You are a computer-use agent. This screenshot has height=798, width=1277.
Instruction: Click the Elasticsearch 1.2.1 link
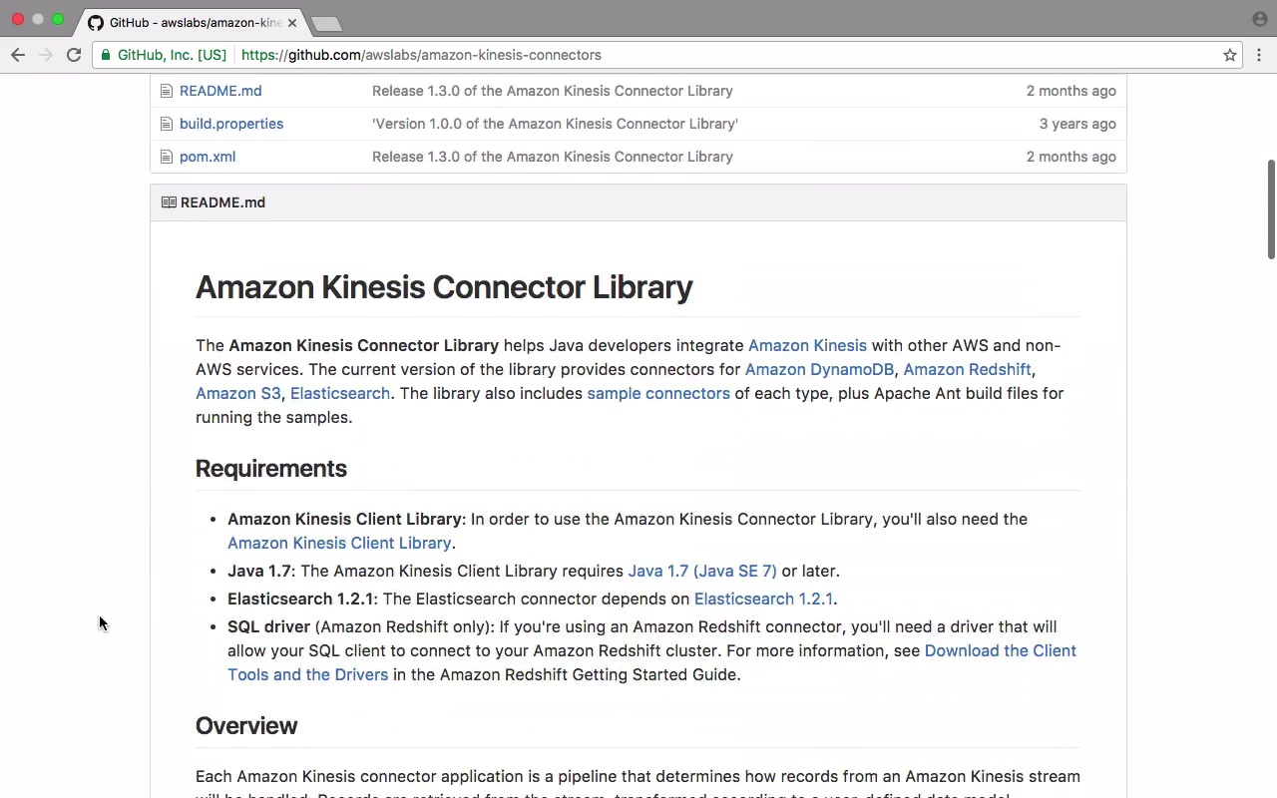tap(763, 598)
